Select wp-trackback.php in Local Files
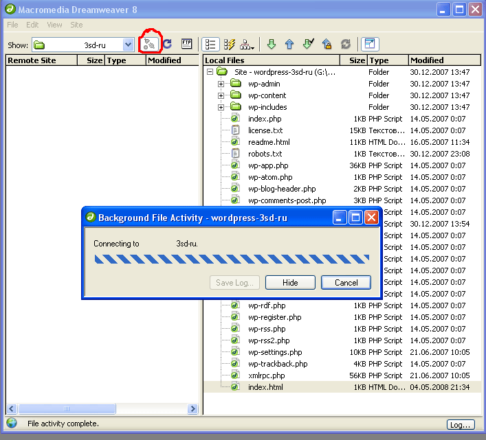 278,364
